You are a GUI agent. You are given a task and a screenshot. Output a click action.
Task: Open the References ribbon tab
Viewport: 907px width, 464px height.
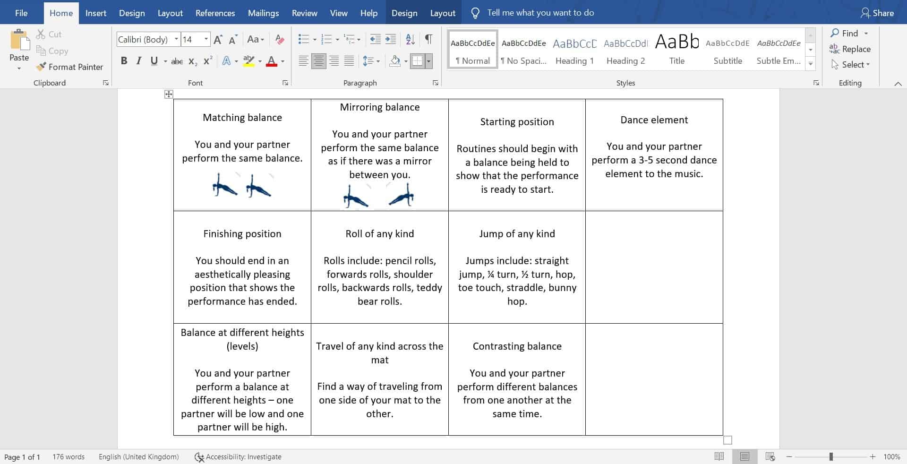[215, 13]
